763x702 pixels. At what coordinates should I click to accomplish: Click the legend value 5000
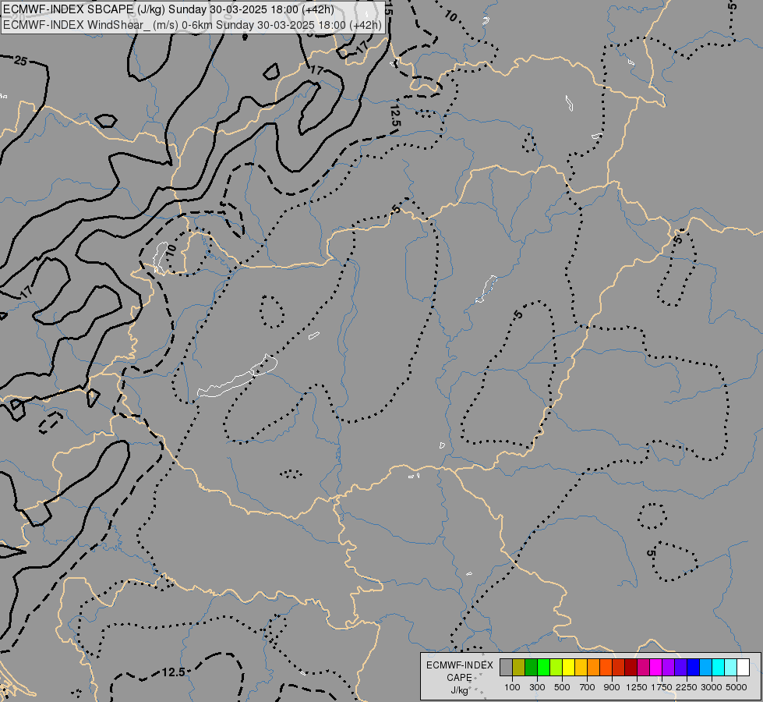click(x=737, y=687)
